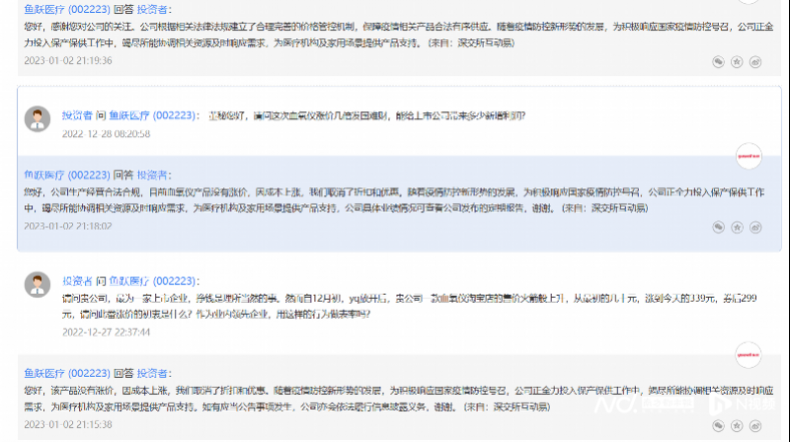The image size is (790, 442).
Task: Click timestamp 2023-01-02 21:18:02
Action: pos(68,226)
